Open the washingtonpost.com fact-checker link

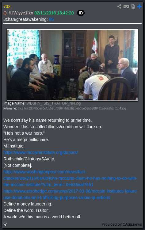71,178
